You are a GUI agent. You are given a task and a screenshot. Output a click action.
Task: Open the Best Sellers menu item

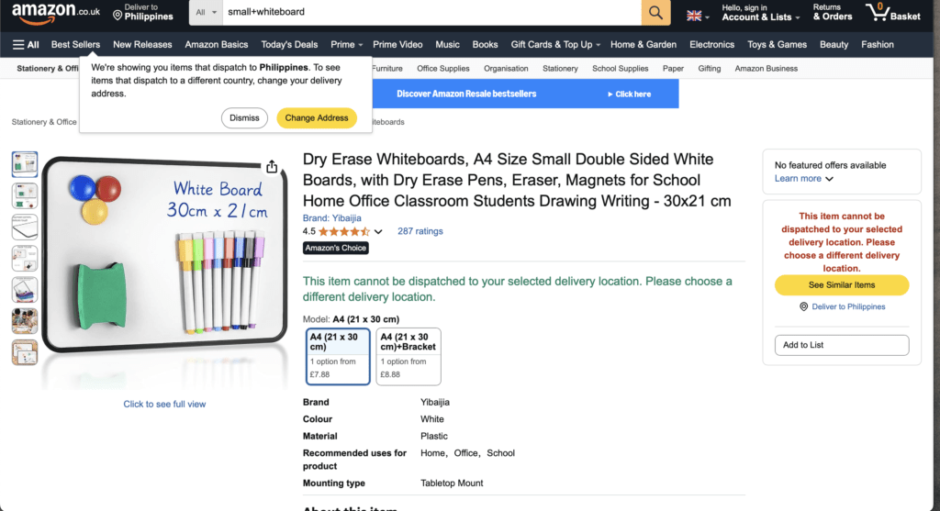click(x=75, y=44)
